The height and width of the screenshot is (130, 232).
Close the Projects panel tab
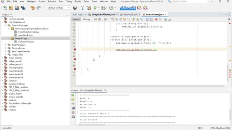pos(11,14)
